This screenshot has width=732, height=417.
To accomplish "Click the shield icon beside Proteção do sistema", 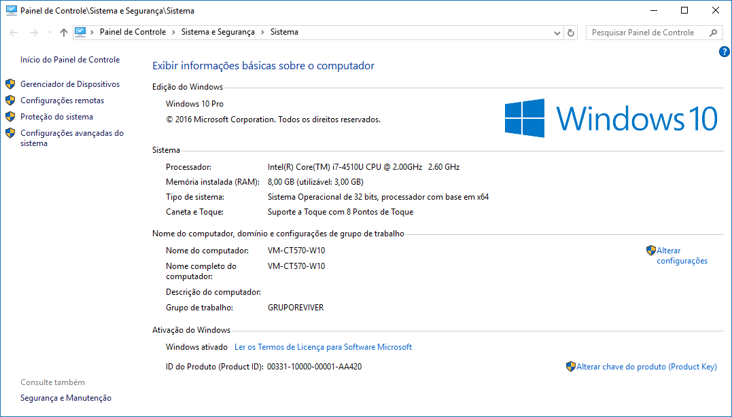I will tap(10, 117).
